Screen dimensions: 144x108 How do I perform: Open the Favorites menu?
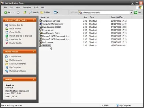pyautogui.click(x=27, y=7)
